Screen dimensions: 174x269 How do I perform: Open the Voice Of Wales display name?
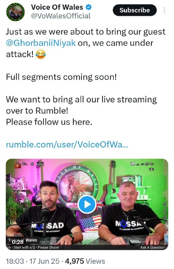(x=57, y=7)
